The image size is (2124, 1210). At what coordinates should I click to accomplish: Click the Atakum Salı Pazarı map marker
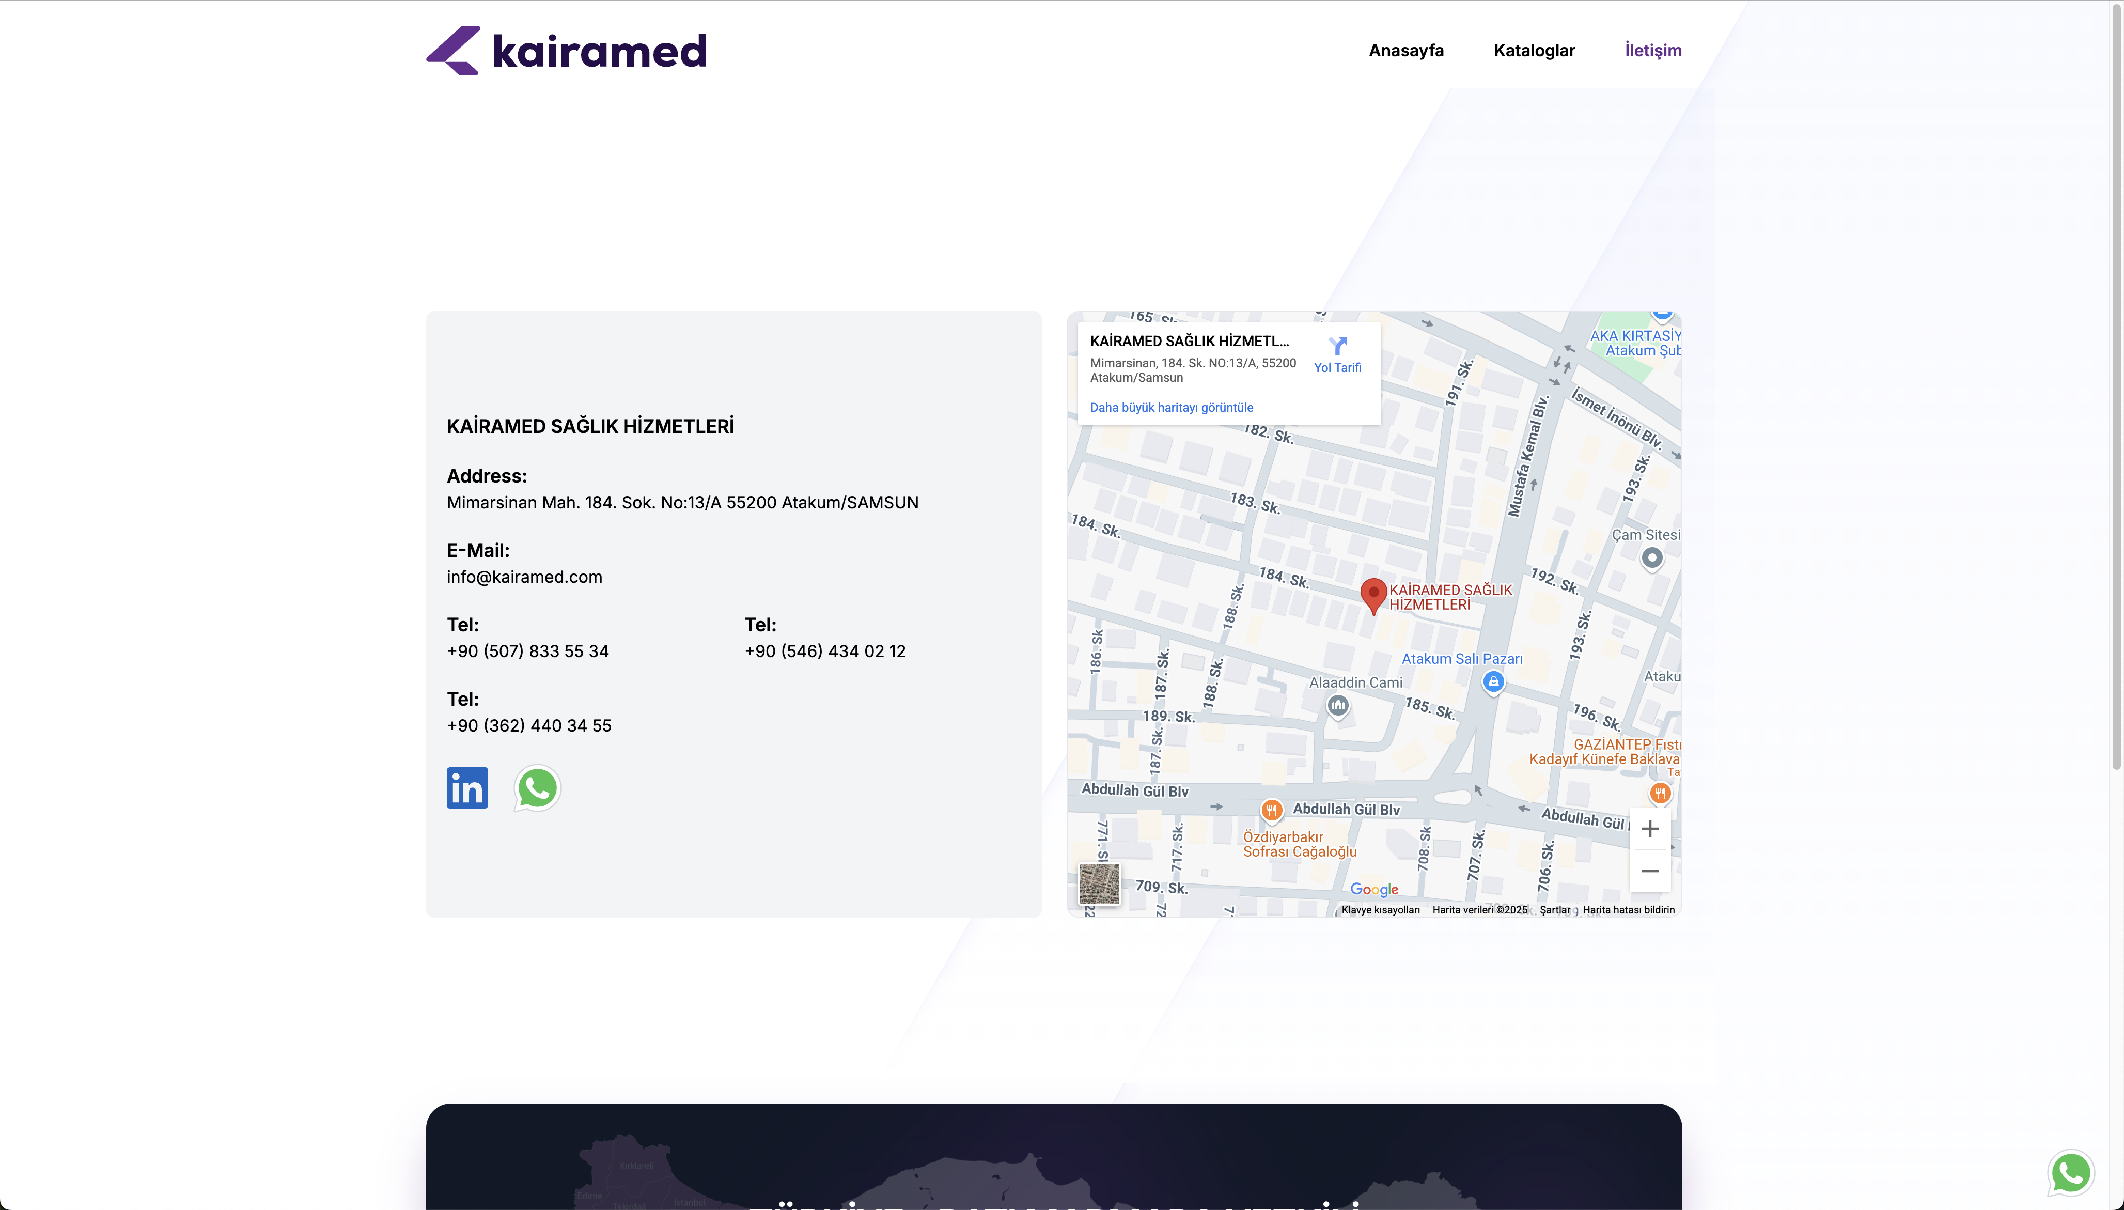click(x=1493, y=682)
